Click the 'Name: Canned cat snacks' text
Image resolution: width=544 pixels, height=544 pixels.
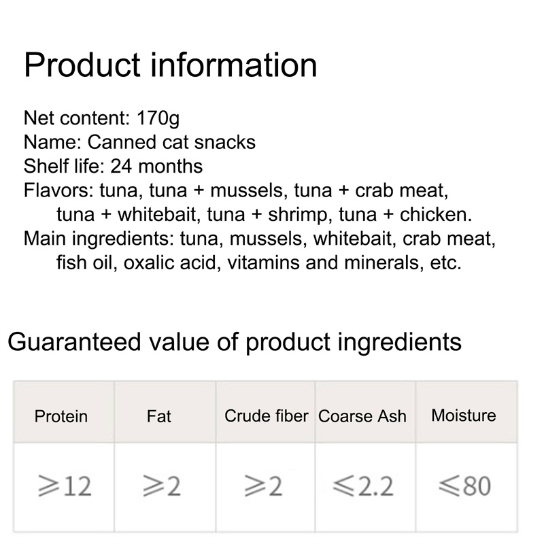tap(139, 142)
